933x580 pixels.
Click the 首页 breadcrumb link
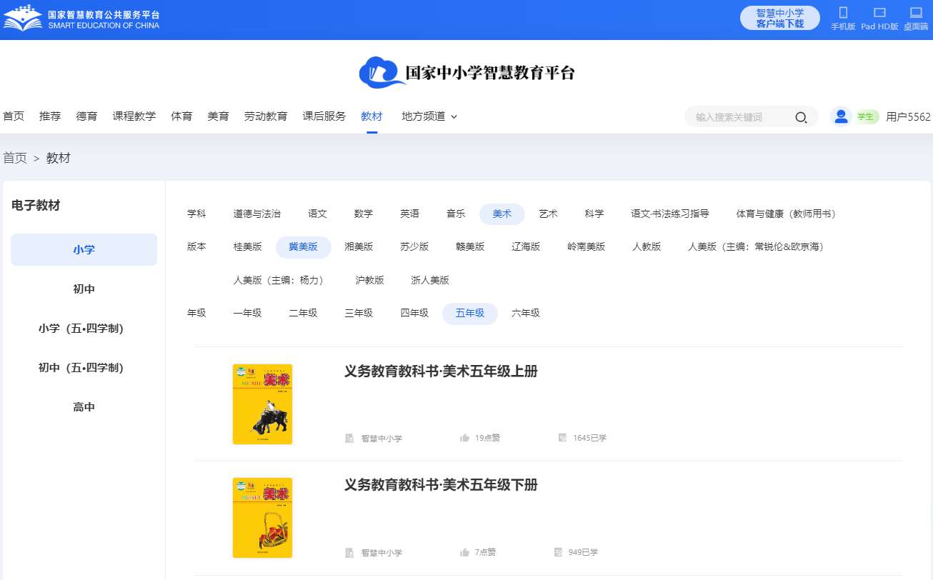pos(15,158)
